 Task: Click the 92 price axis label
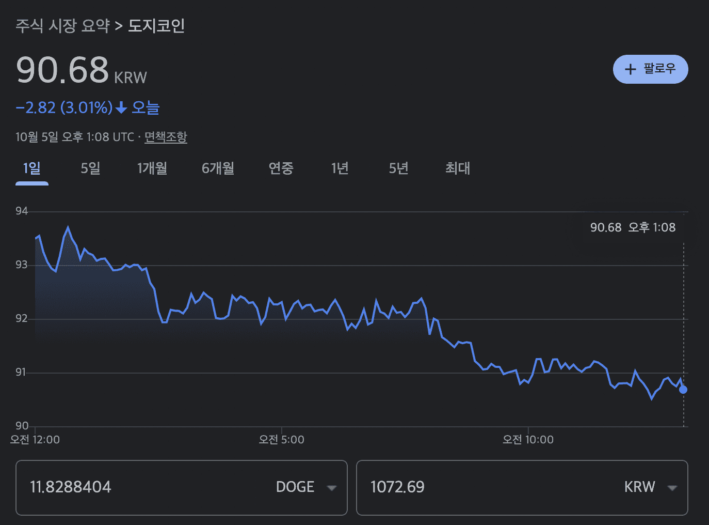[22, 318]
